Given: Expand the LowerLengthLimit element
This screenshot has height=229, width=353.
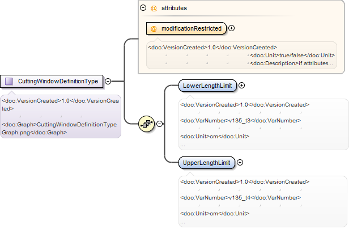Looking at the screenshot, I should pyautogui.click(x=241, y=86).
